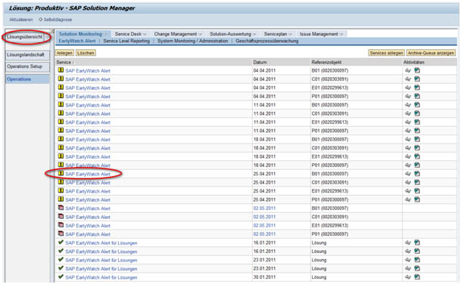Click the 02.05.2011 date link for B01
The image size is (461, 284).
(x=264, y=208)
